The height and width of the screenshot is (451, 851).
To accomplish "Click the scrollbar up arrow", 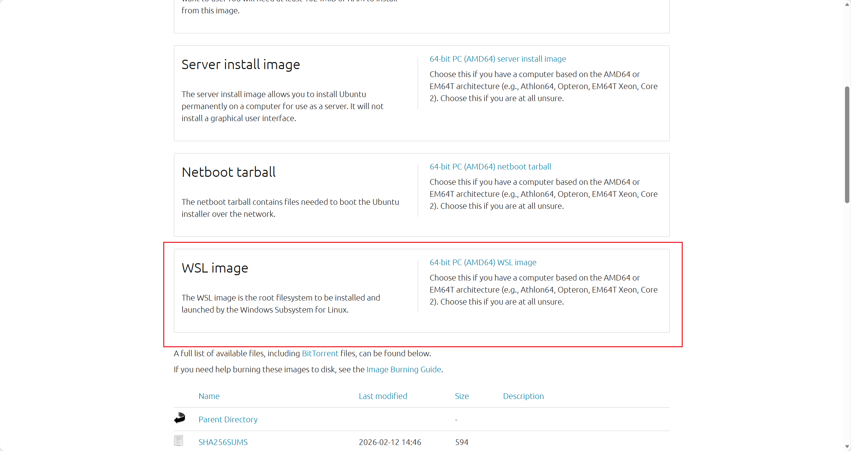I will [x=847, y=5].
